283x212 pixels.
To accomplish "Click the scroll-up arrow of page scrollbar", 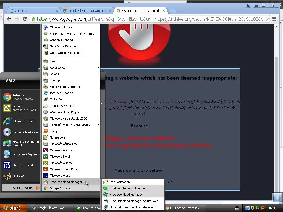I will point(276,26).
